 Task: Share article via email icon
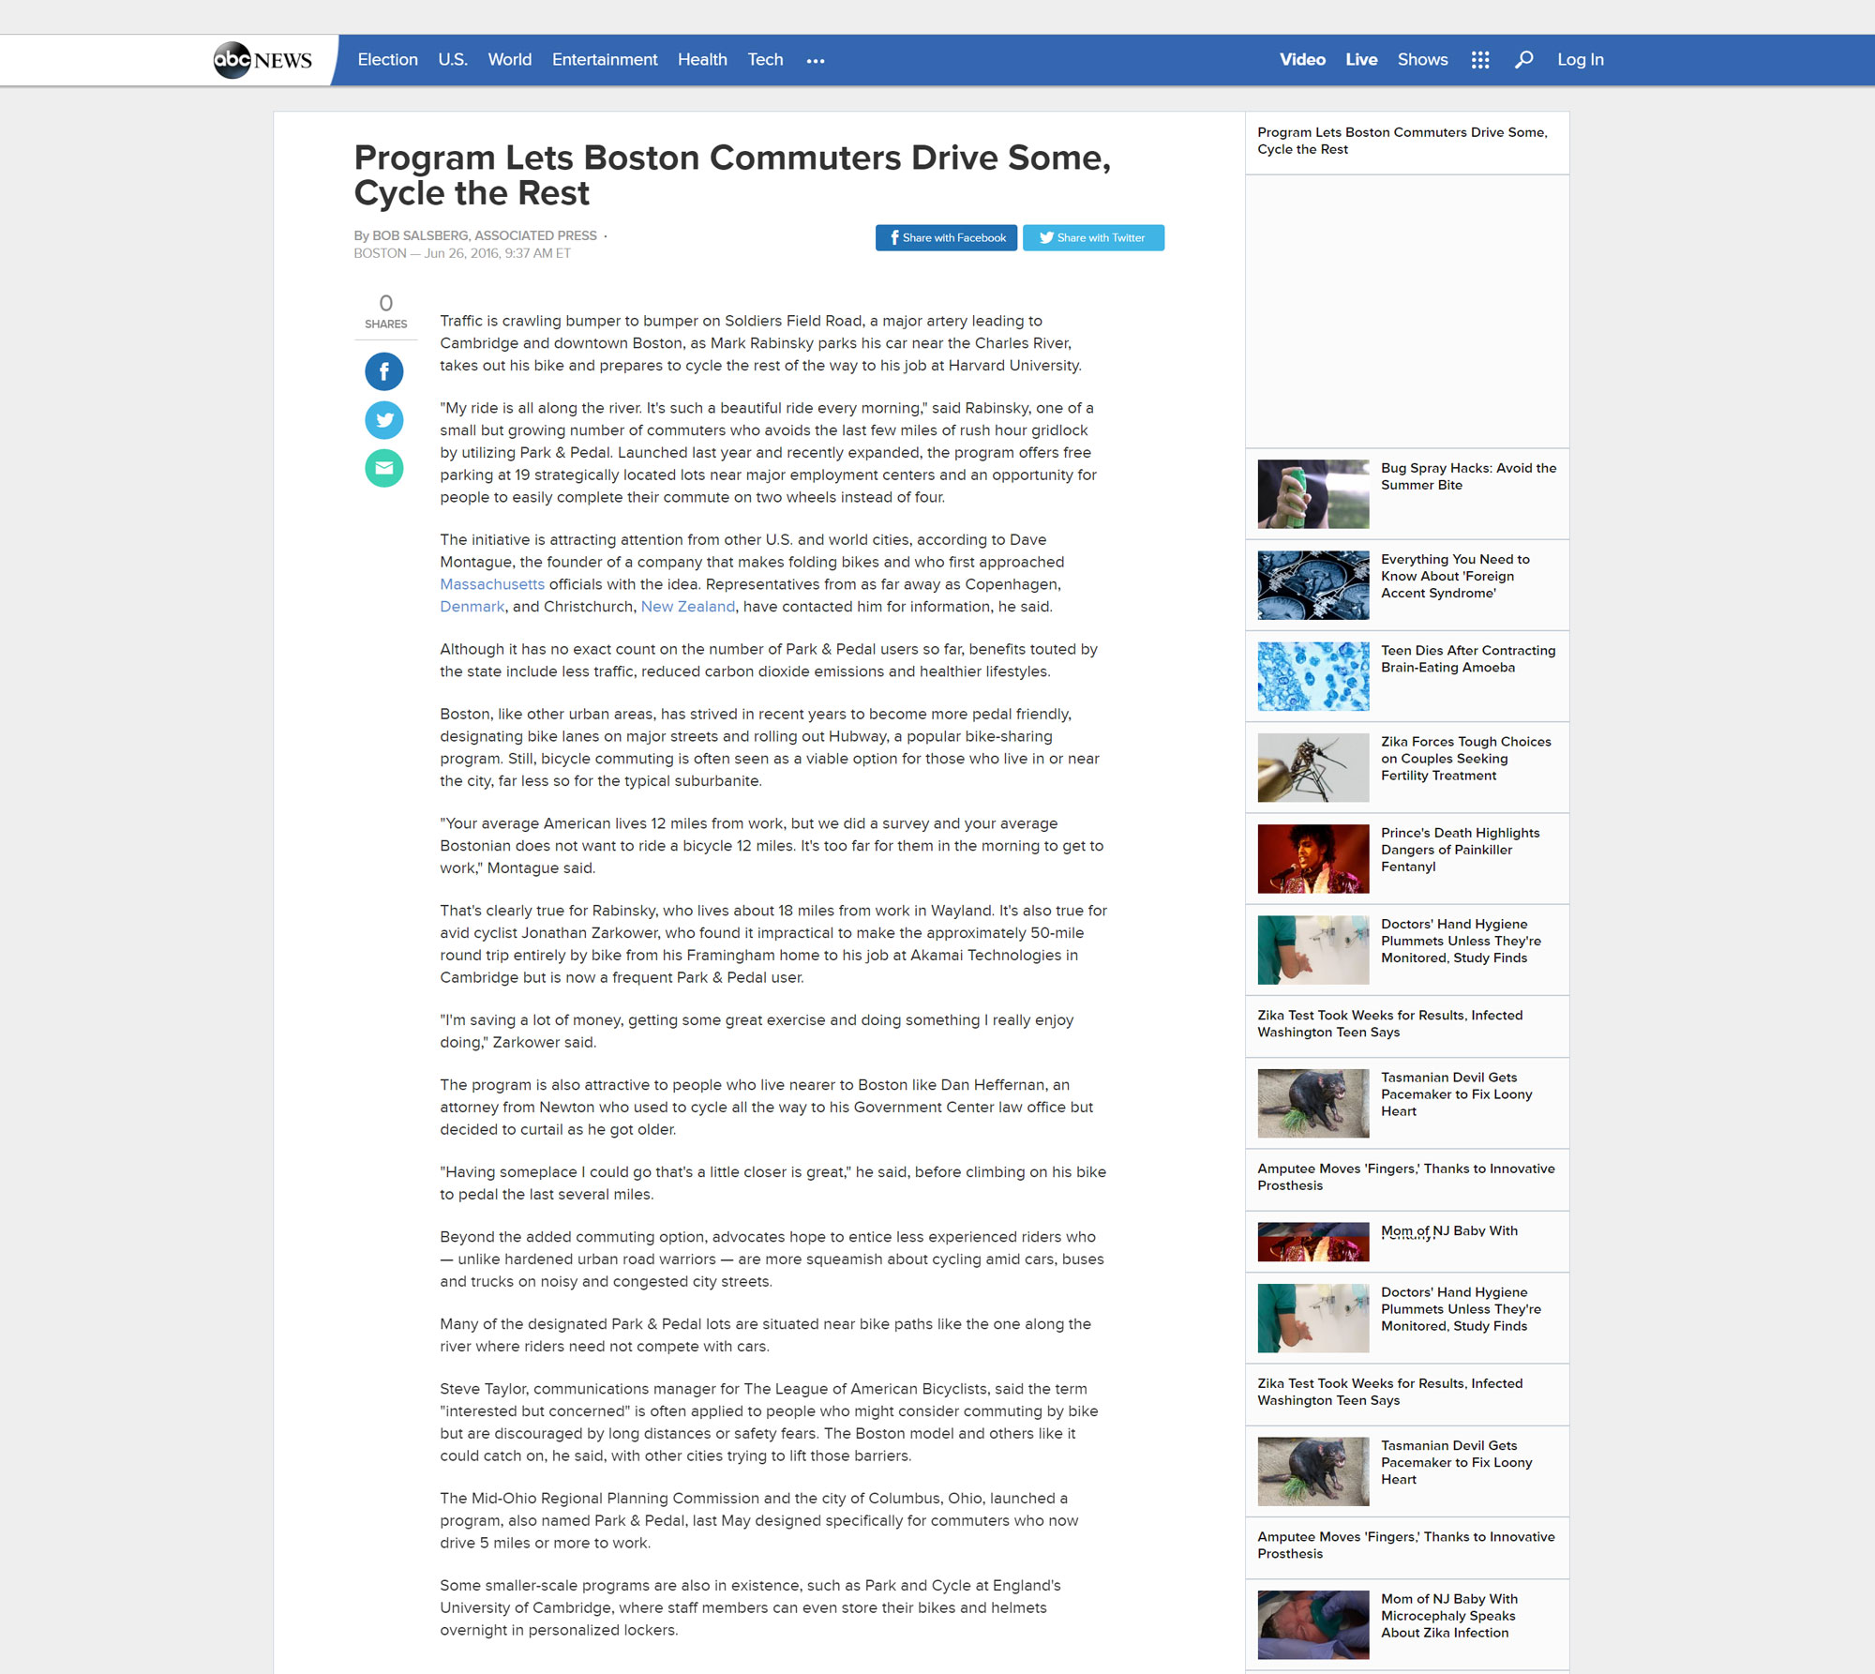[384, 468]
